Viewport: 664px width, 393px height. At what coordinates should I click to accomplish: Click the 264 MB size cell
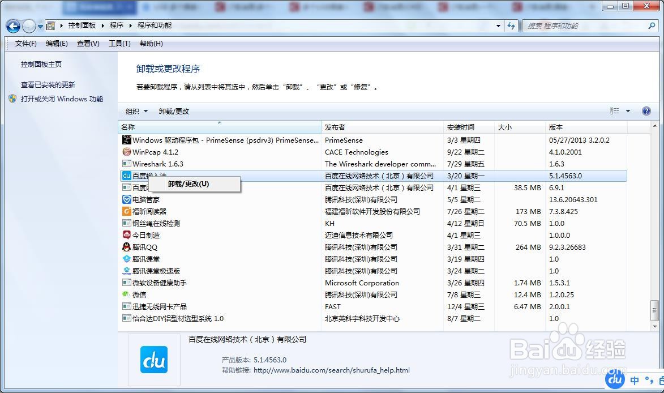528,247
